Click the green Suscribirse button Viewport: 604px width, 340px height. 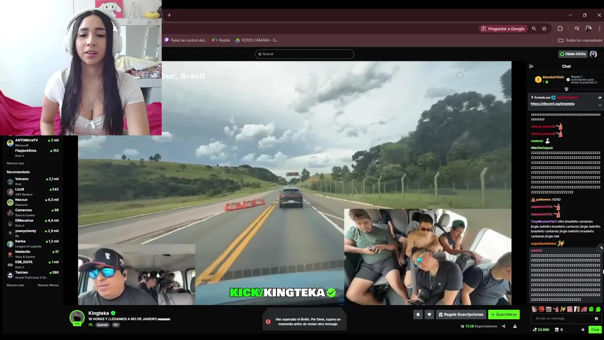coord(503,314)
